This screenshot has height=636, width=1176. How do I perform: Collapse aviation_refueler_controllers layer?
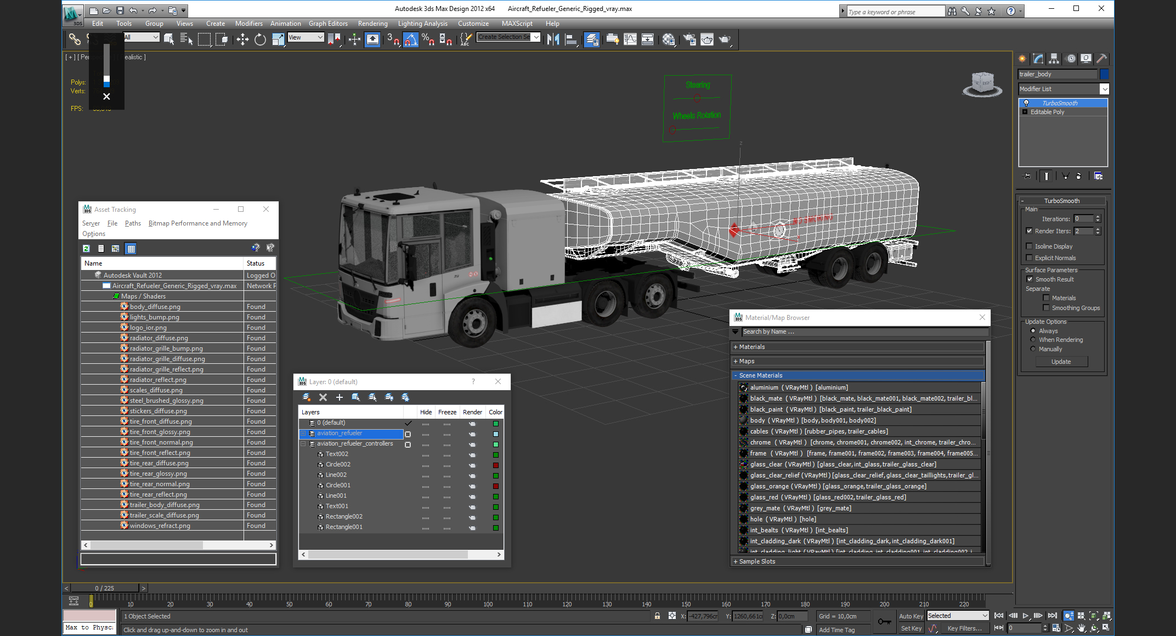(x=303, y=444)
